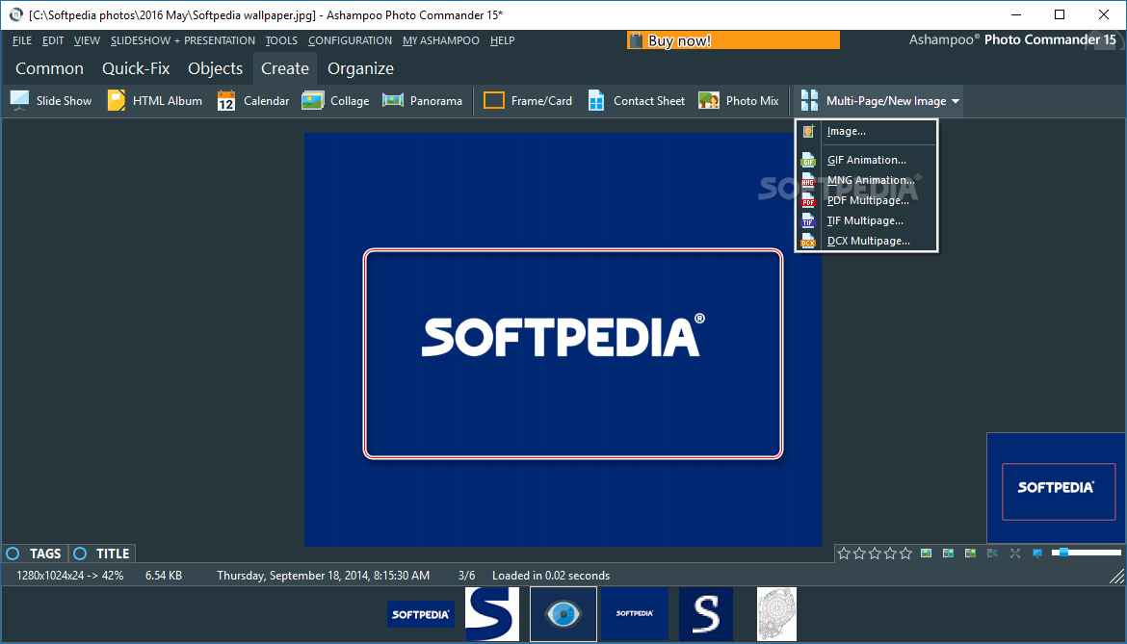Click the single-image view icon beside stars
The width and height of the screenshot is (1127, 644).
927,553
